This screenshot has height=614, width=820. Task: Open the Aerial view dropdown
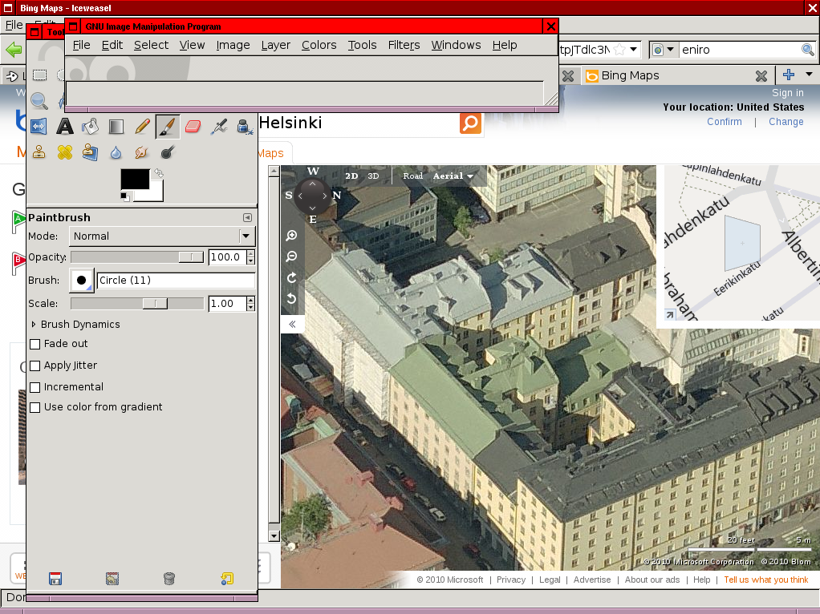453,176
